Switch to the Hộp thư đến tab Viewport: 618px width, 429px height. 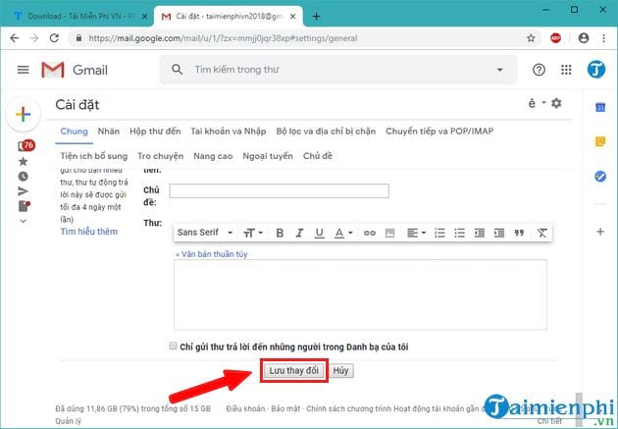pos(155,131)
